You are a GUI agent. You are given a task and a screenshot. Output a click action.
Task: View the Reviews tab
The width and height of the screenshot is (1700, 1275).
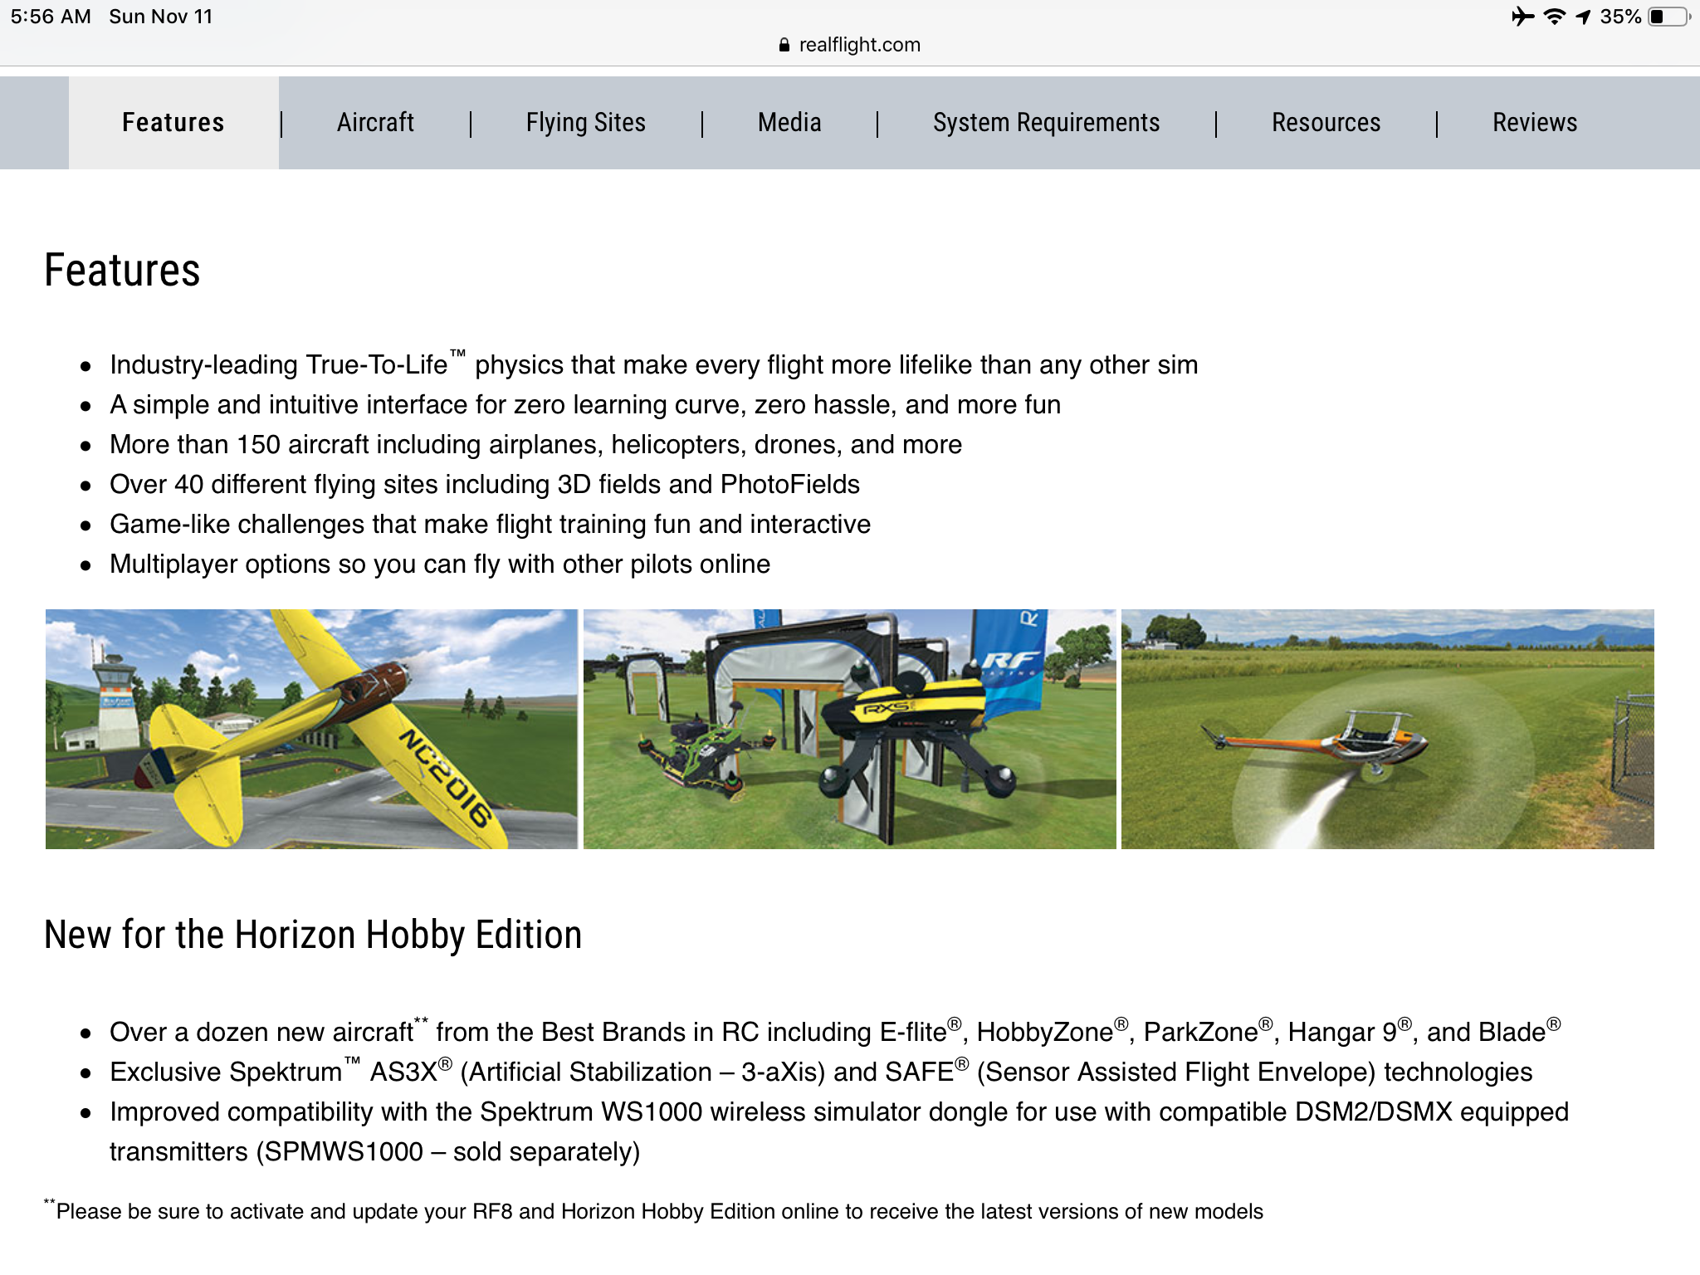pos(1534,123)
